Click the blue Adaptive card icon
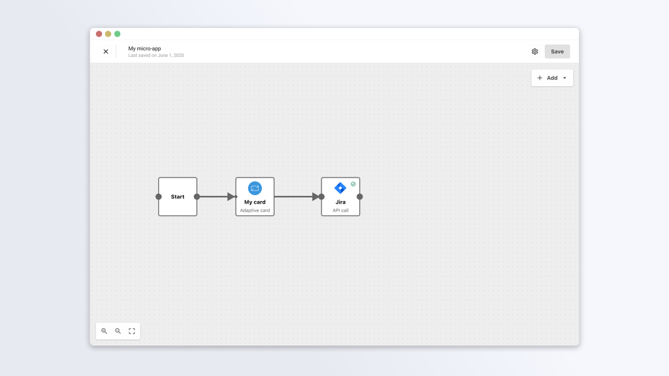 click(255, 188)
